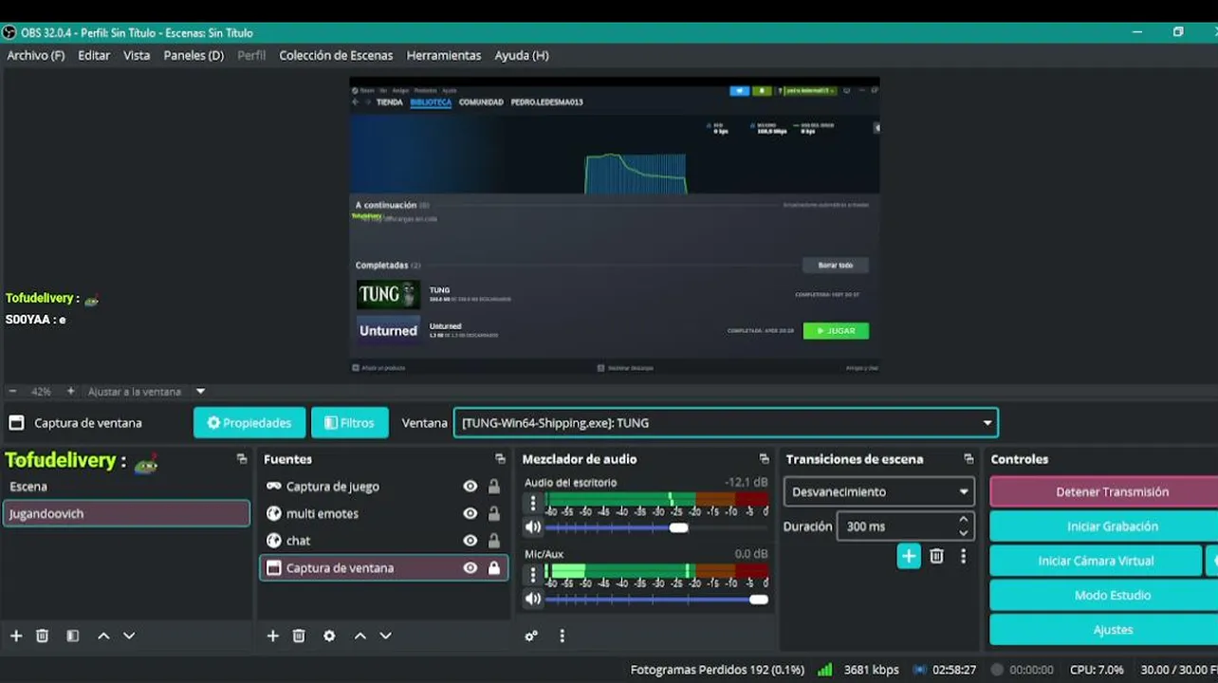Hide the multi emotes source
Image resolution: width=1218 pixels, height=683 pixels.
[x=470, y=513]
